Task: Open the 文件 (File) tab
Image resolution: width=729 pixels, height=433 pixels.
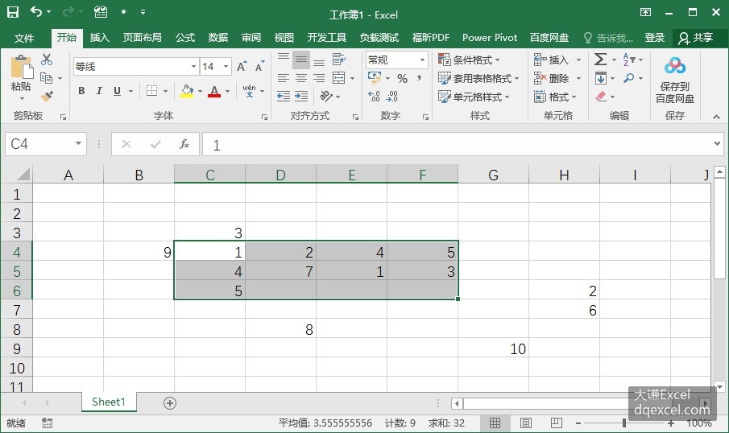Action: point(23,38)
